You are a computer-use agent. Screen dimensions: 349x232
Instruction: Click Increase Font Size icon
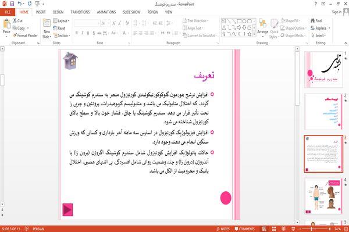pyautogui.click(x=114, y=23)
